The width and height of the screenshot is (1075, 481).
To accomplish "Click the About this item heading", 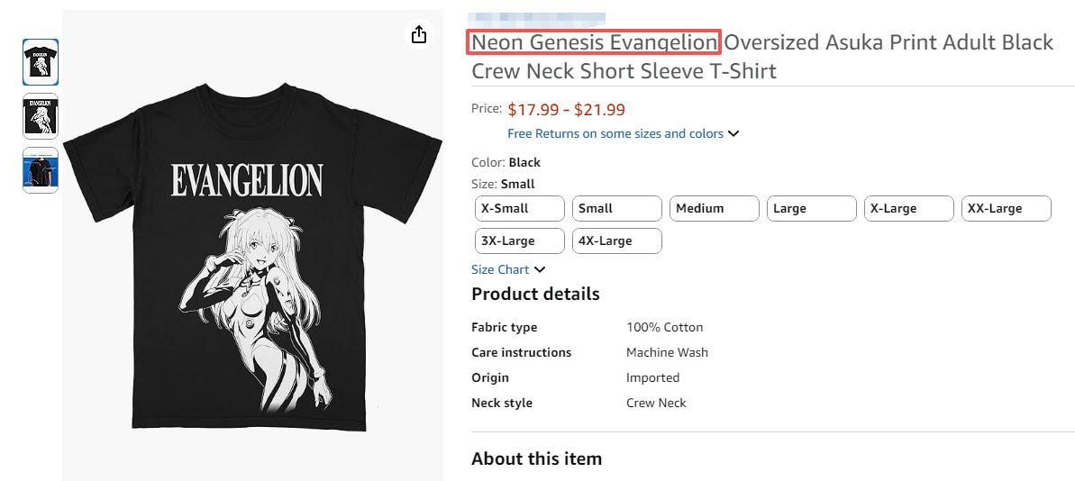I will pyautogui.click(x=536, y=458).
